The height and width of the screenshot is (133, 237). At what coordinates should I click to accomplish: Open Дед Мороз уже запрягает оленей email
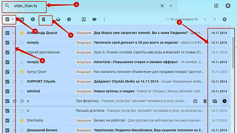[140, 33]
